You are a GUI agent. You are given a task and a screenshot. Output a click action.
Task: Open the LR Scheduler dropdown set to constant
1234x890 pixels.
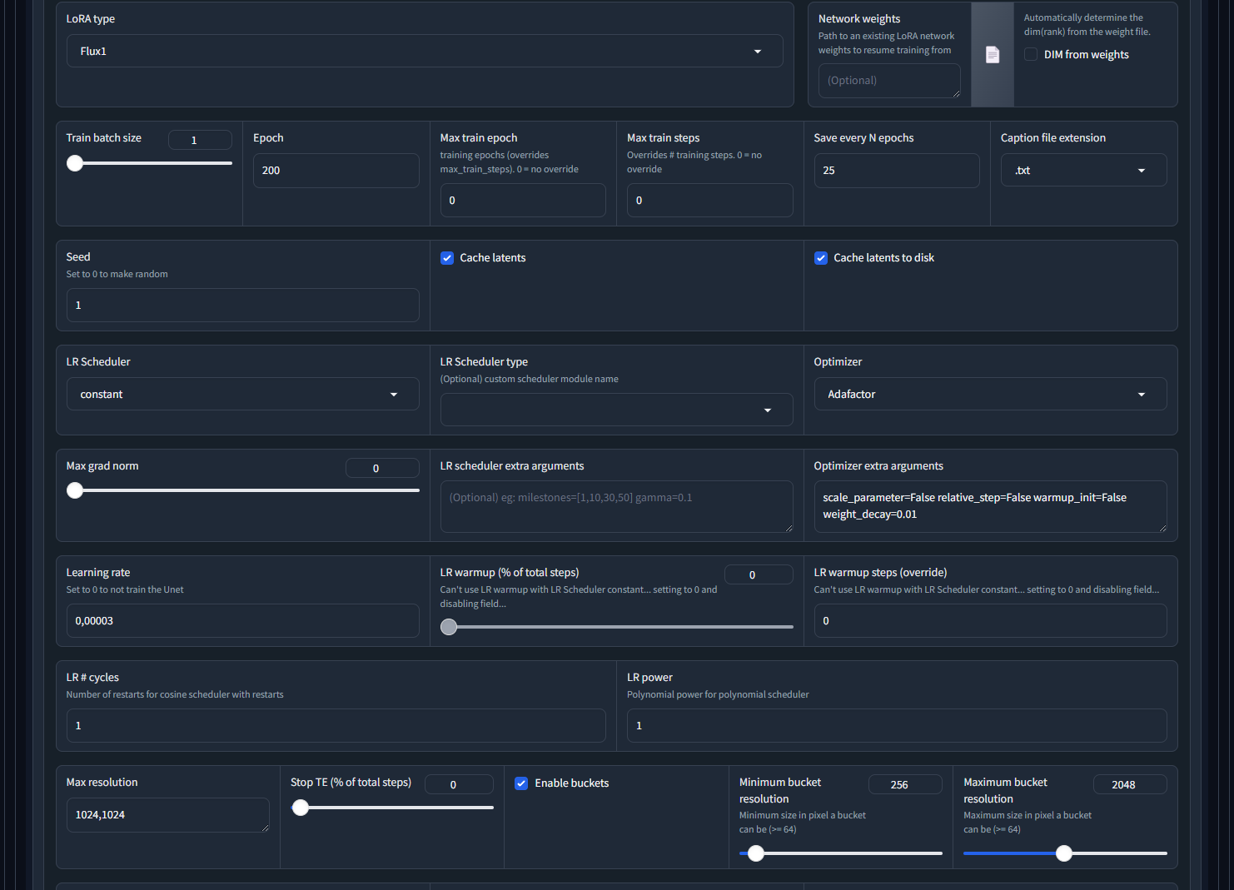(242, 394)
